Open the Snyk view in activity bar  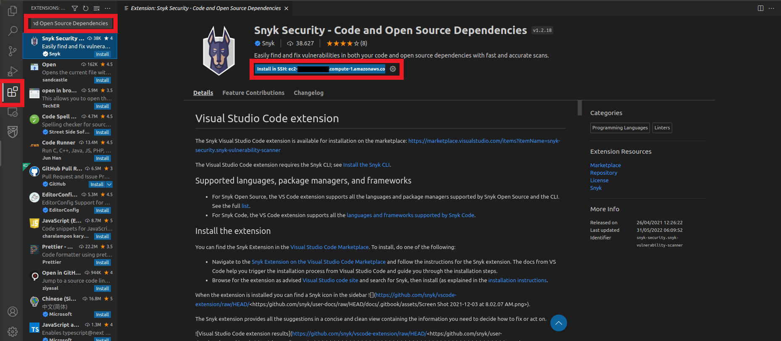pyautogui.click(x=13, y=132)
